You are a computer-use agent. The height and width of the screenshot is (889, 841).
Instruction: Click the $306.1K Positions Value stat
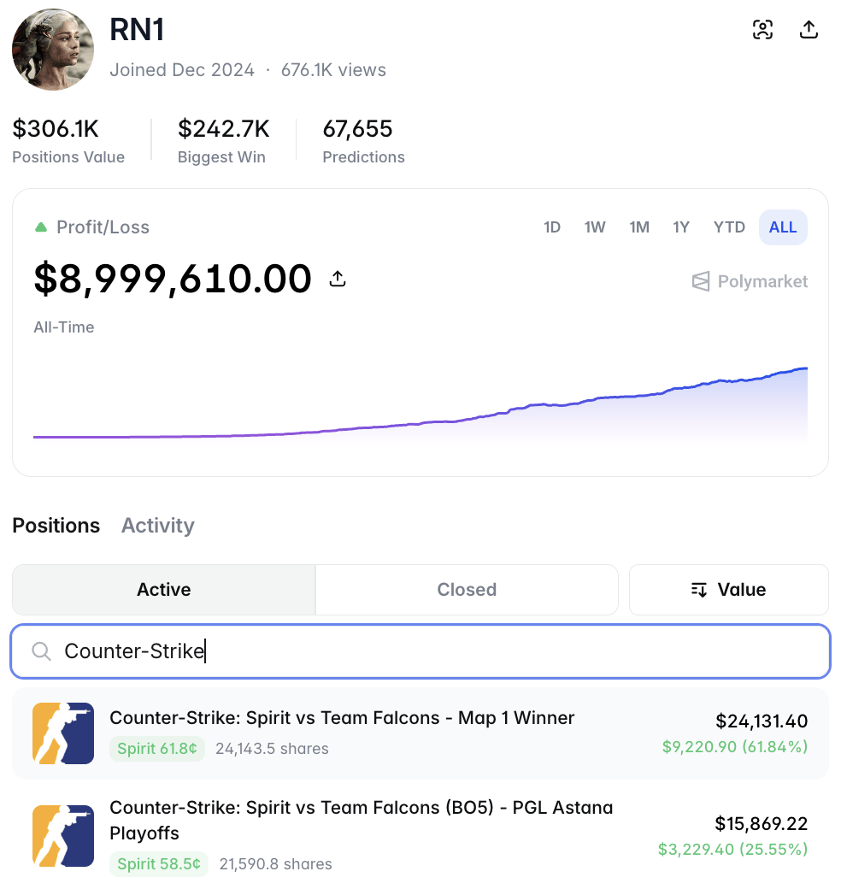68,140
